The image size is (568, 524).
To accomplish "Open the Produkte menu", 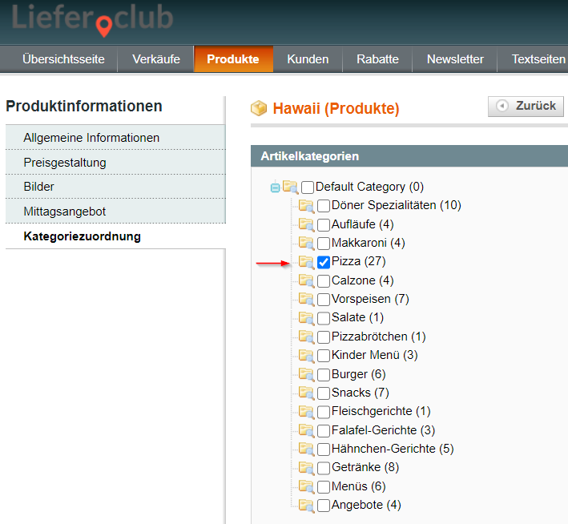I will [x=233, y=59].
